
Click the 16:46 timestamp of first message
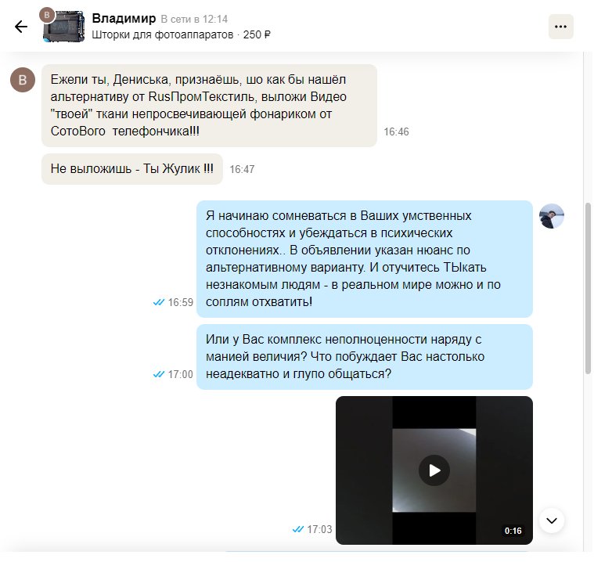[x=396, y=131]
